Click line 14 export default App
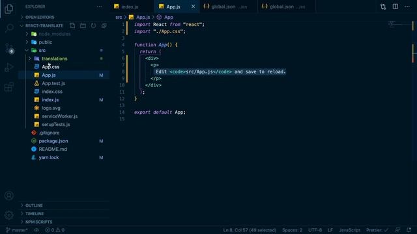 pos(160,112)
